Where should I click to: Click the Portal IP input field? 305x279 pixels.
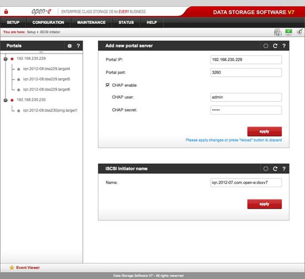(x=246, y=60)
